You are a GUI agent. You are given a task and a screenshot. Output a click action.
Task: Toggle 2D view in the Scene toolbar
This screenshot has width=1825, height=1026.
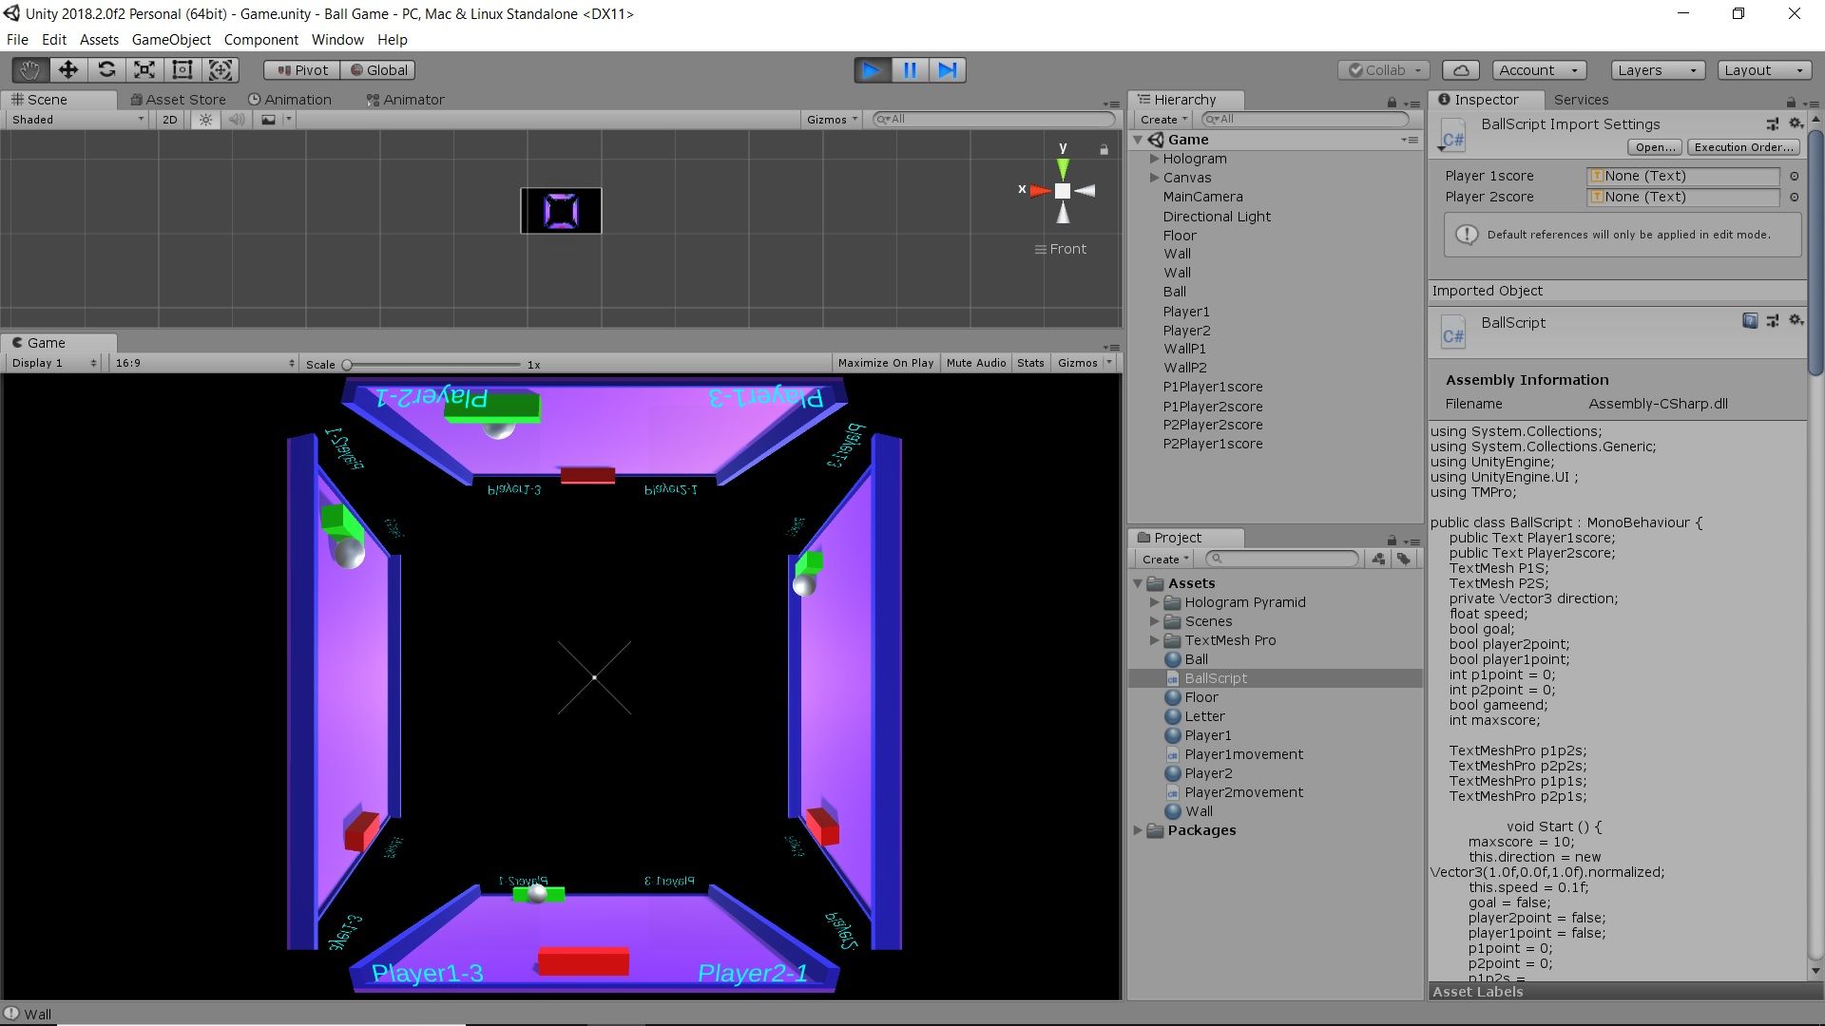(168, 119)
